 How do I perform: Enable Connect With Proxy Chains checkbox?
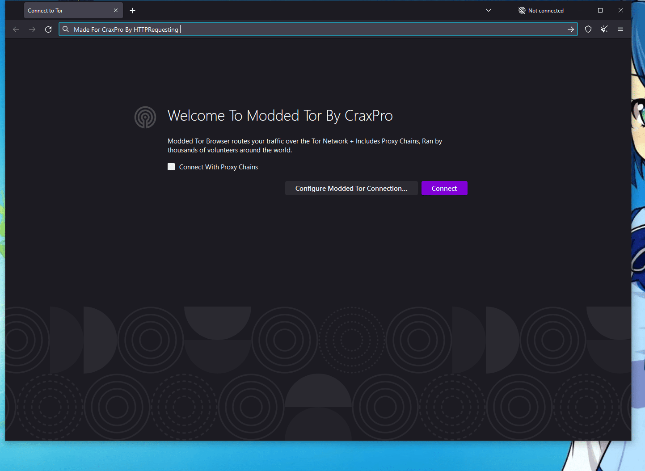pos(171,167)
